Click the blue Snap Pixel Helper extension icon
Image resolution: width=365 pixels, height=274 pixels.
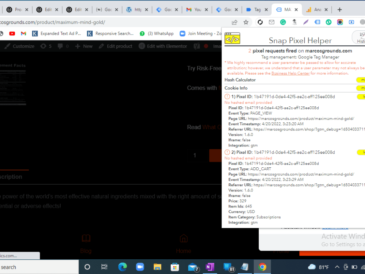pos(317,22)
